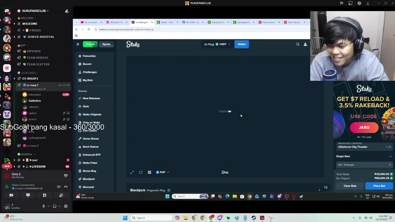Open KUKUFANSCLUB server dropdown menu
This screenshot has width=395, height=222.
pos(35,11)
